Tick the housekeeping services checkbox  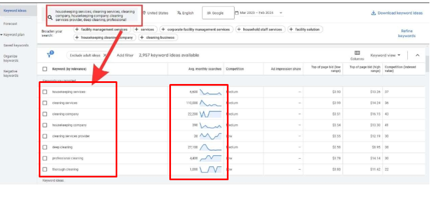pos(45,92)
